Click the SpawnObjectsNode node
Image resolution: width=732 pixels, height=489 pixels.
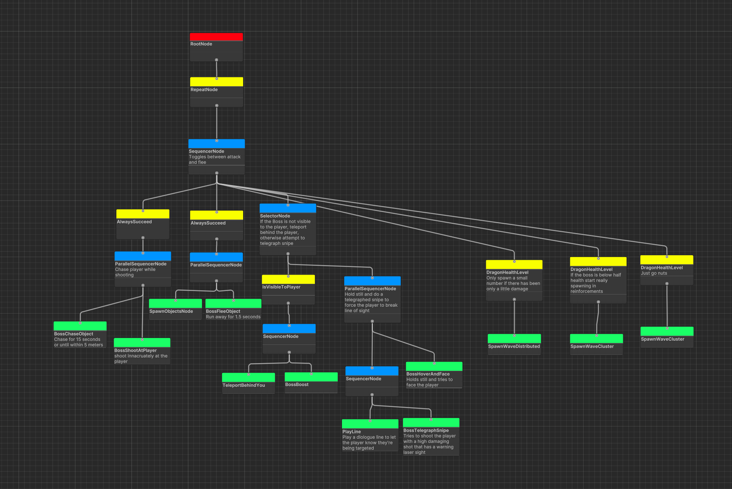[175, 311]
